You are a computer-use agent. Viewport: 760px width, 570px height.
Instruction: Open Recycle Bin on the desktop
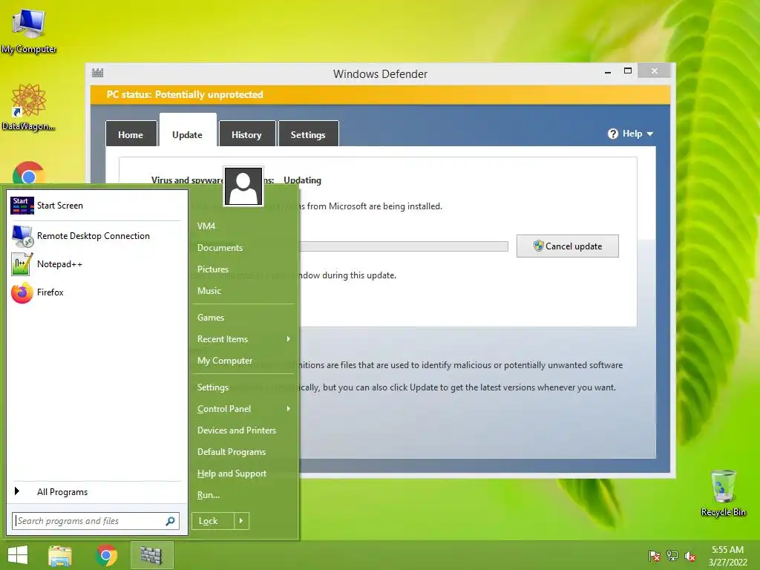[x=723, y=493]
